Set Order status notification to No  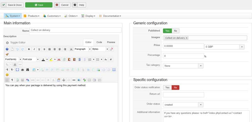point(175,87)
